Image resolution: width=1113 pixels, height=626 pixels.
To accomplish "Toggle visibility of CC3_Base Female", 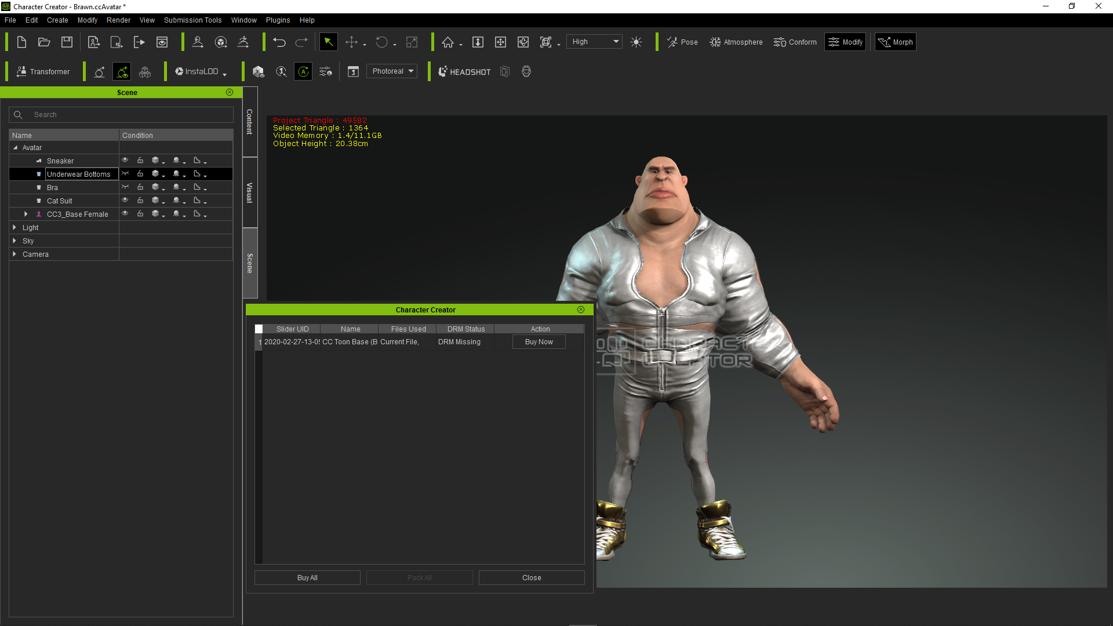I will (125, 214).
